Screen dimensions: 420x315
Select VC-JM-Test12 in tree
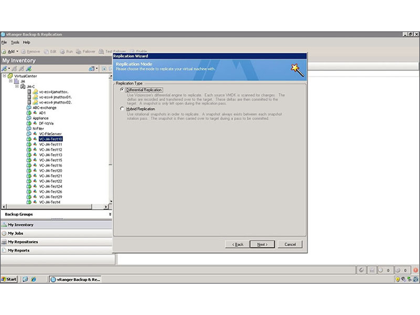tap(51, 150)
